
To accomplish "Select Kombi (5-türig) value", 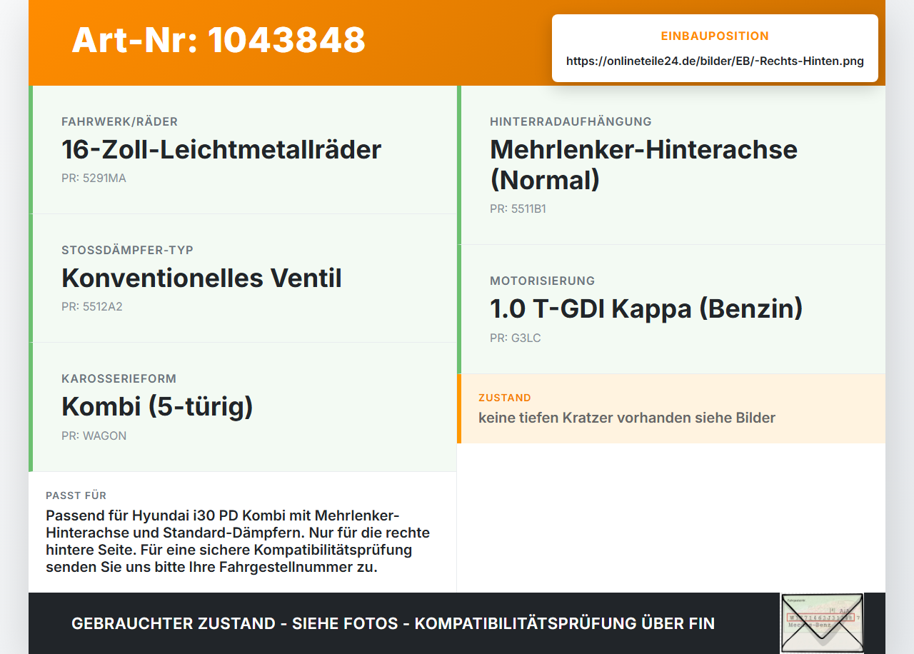I will (x=157, y=406).
